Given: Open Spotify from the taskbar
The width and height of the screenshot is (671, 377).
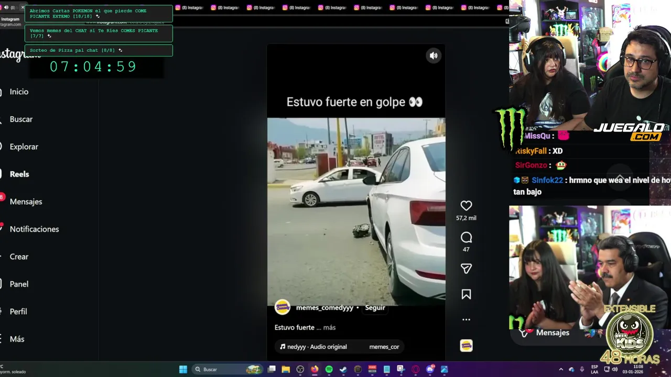Looking at the screenshot, I should (x=329, y=369).
